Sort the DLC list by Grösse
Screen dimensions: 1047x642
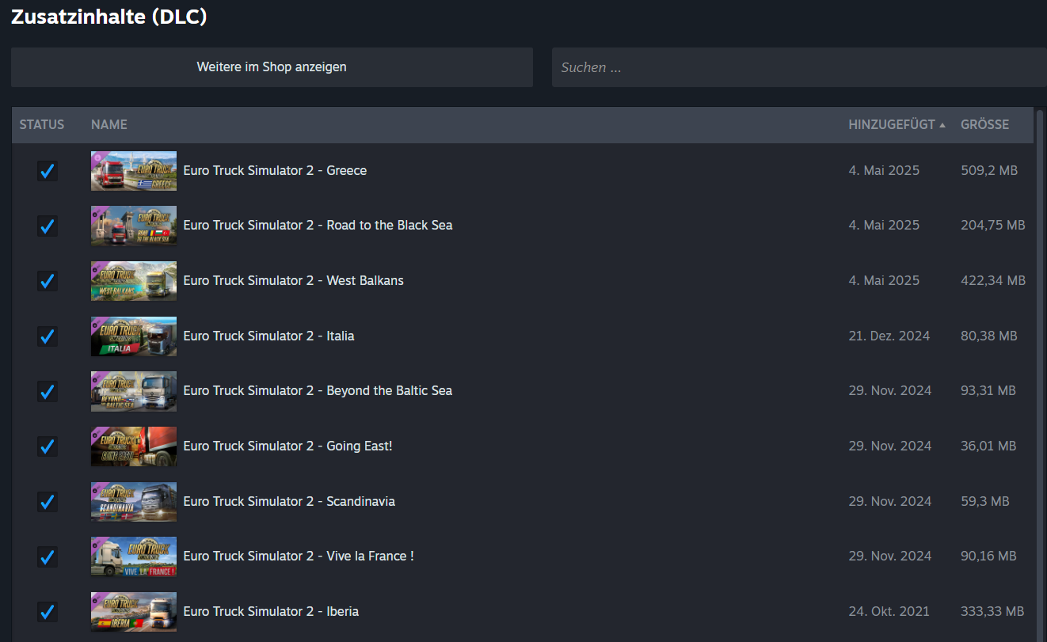(984, 125)
